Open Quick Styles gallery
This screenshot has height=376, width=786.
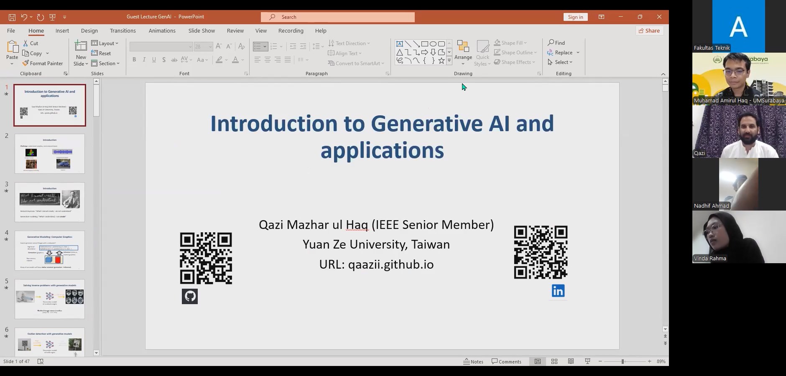pos(482,53)
